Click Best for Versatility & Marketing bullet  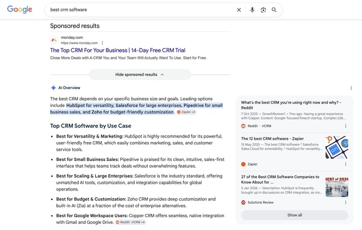click(139, 143)
